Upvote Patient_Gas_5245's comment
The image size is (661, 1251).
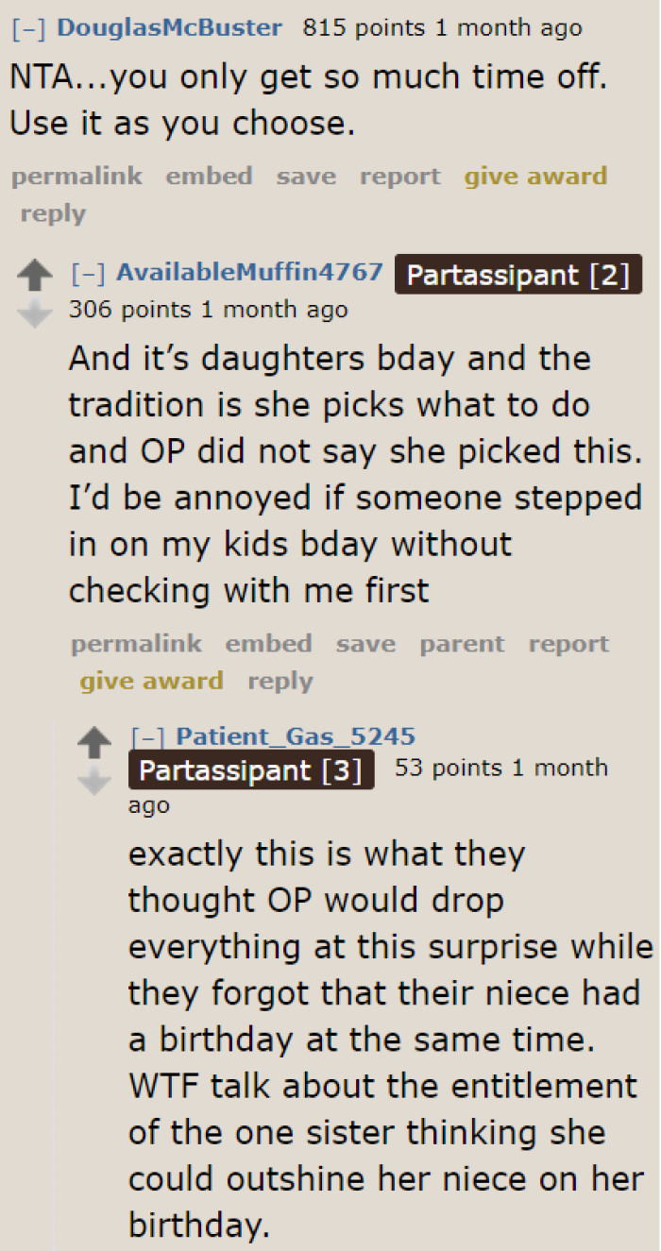point(94,742)
